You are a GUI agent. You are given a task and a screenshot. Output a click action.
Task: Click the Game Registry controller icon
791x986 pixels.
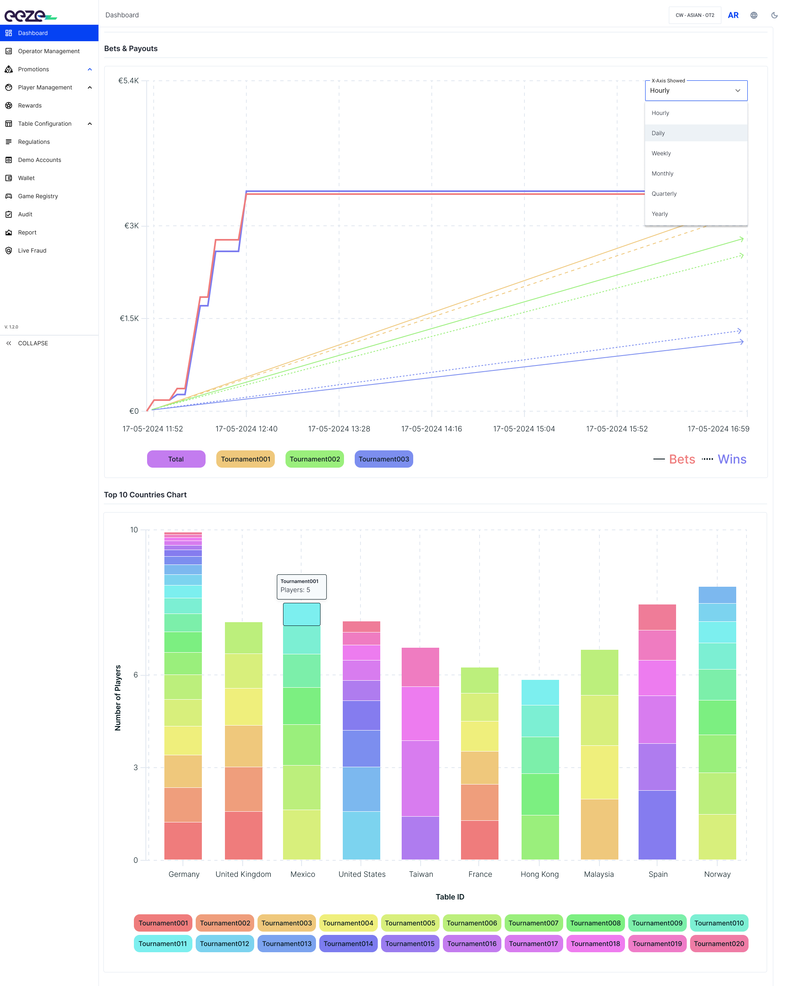[x=9, y=196]
